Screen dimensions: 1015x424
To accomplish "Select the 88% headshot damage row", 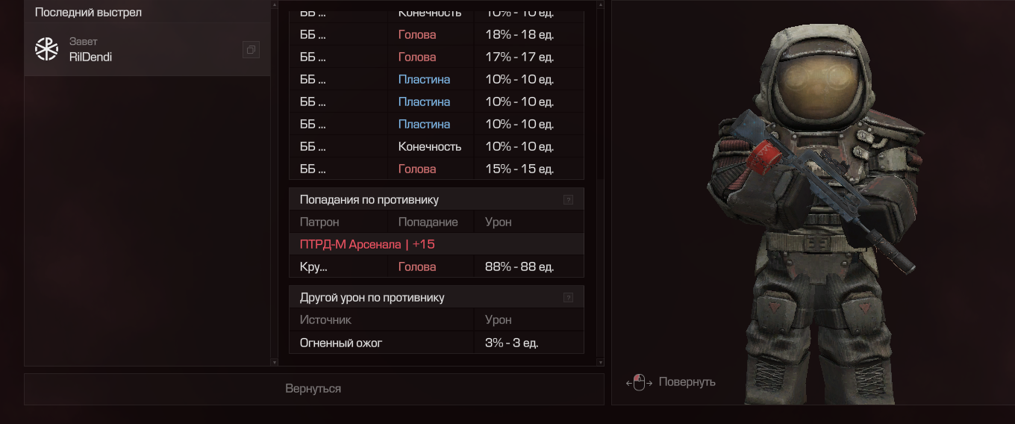I will click(436, 266).
